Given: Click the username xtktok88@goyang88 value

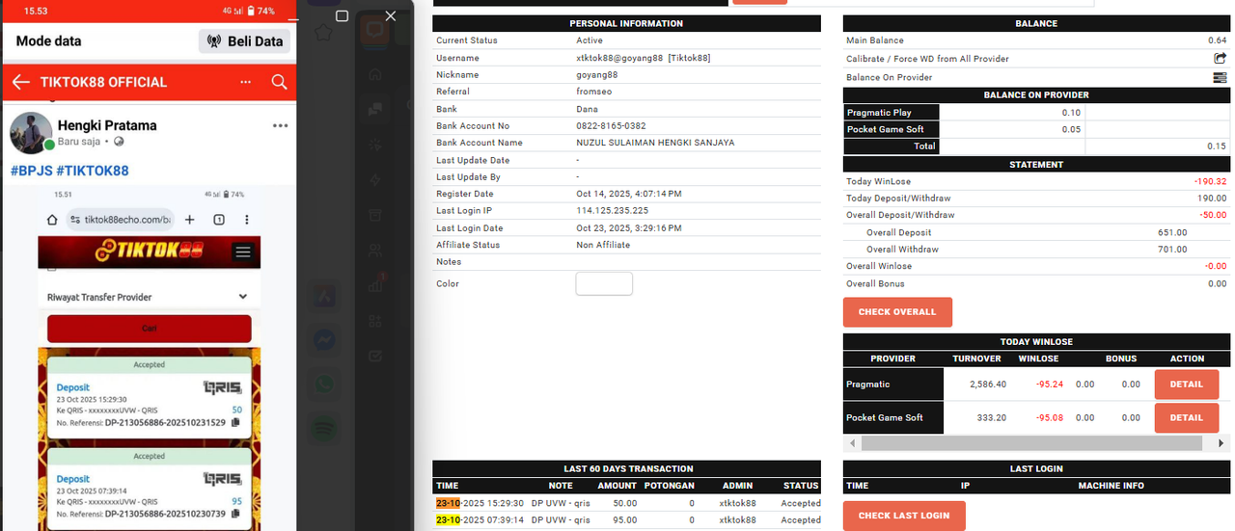Looking at the screenshot, I should click(x=644, y=59).
